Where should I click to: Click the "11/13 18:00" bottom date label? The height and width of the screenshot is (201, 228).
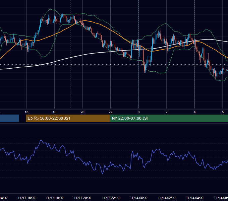tap(55, 198)
